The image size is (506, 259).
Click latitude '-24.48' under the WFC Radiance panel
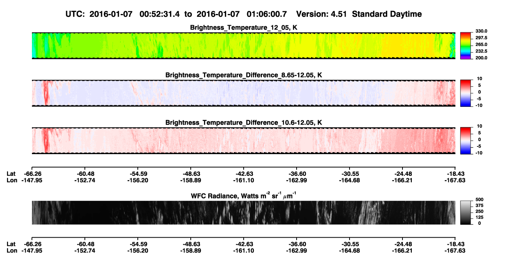pyautogui.click(x=403, y=244)
